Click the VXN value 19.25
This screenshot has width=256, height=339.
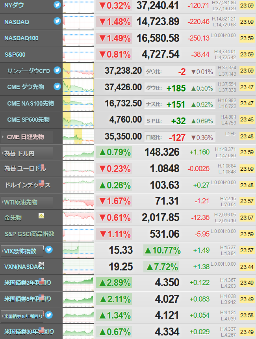(121, 266)
